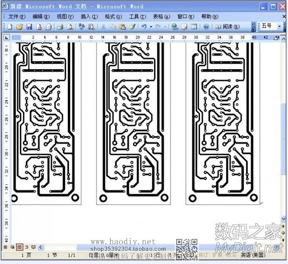
Task: Toggle Reading Layout view button at bottom
Action: (x=33, y=247)
